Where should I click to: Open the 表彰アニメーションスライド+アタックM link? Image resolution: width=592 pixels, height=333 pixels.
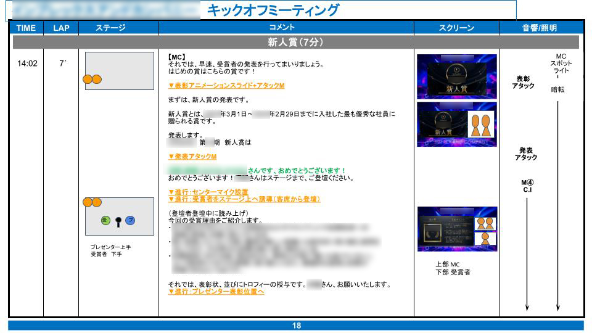coord(226,86)
